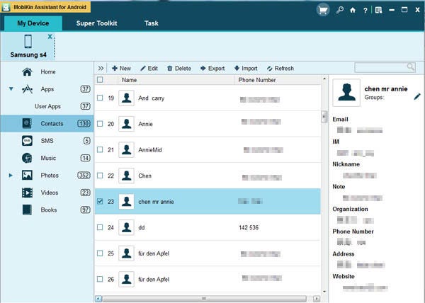Screen dimensions: 425x303
Task: Click the Contacts address book icon
Action: click(27, 123)
